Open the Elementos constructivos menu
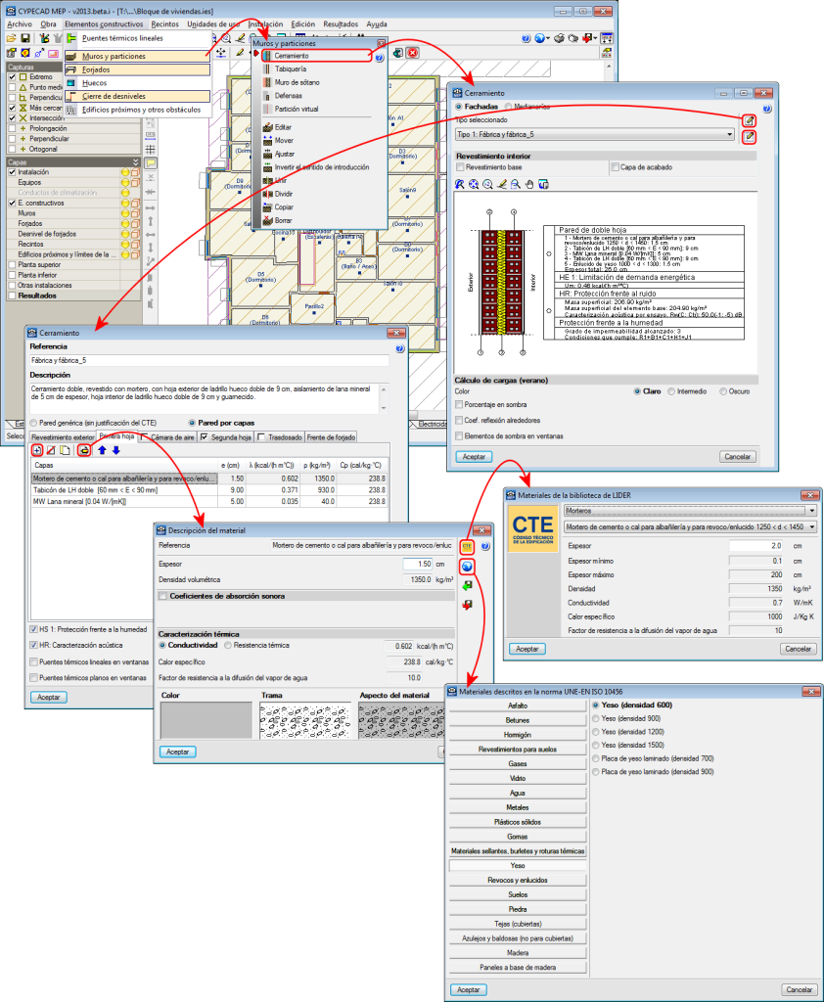Viewport: 824px width, 1002px height. point(104,24)
